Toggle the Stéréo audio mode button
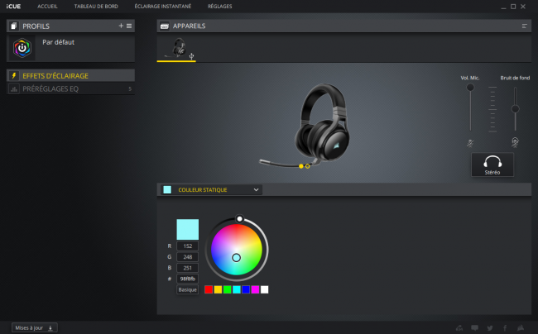 click(492, 165)
